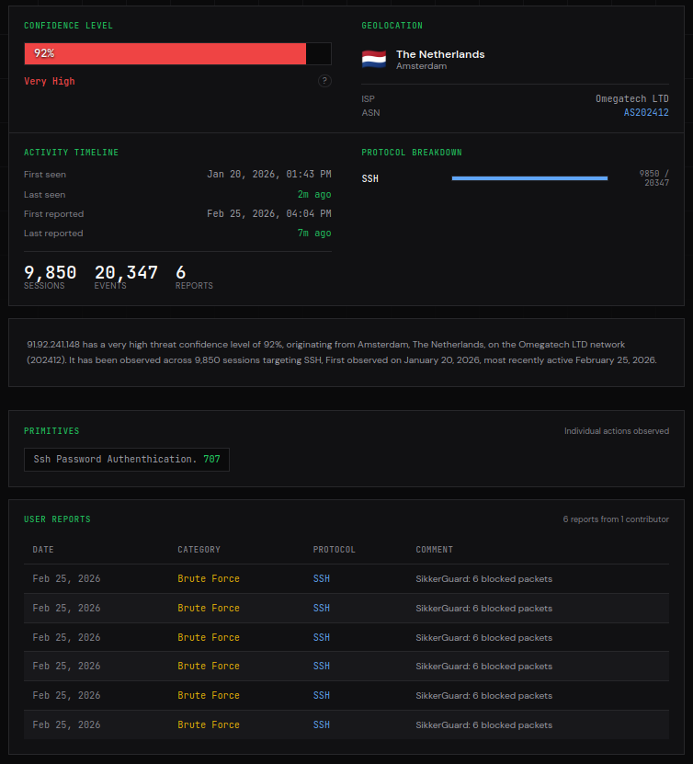Screen dimensions: 693x764
Task: Click the '20,347' events count
Action: click(126, 272)
